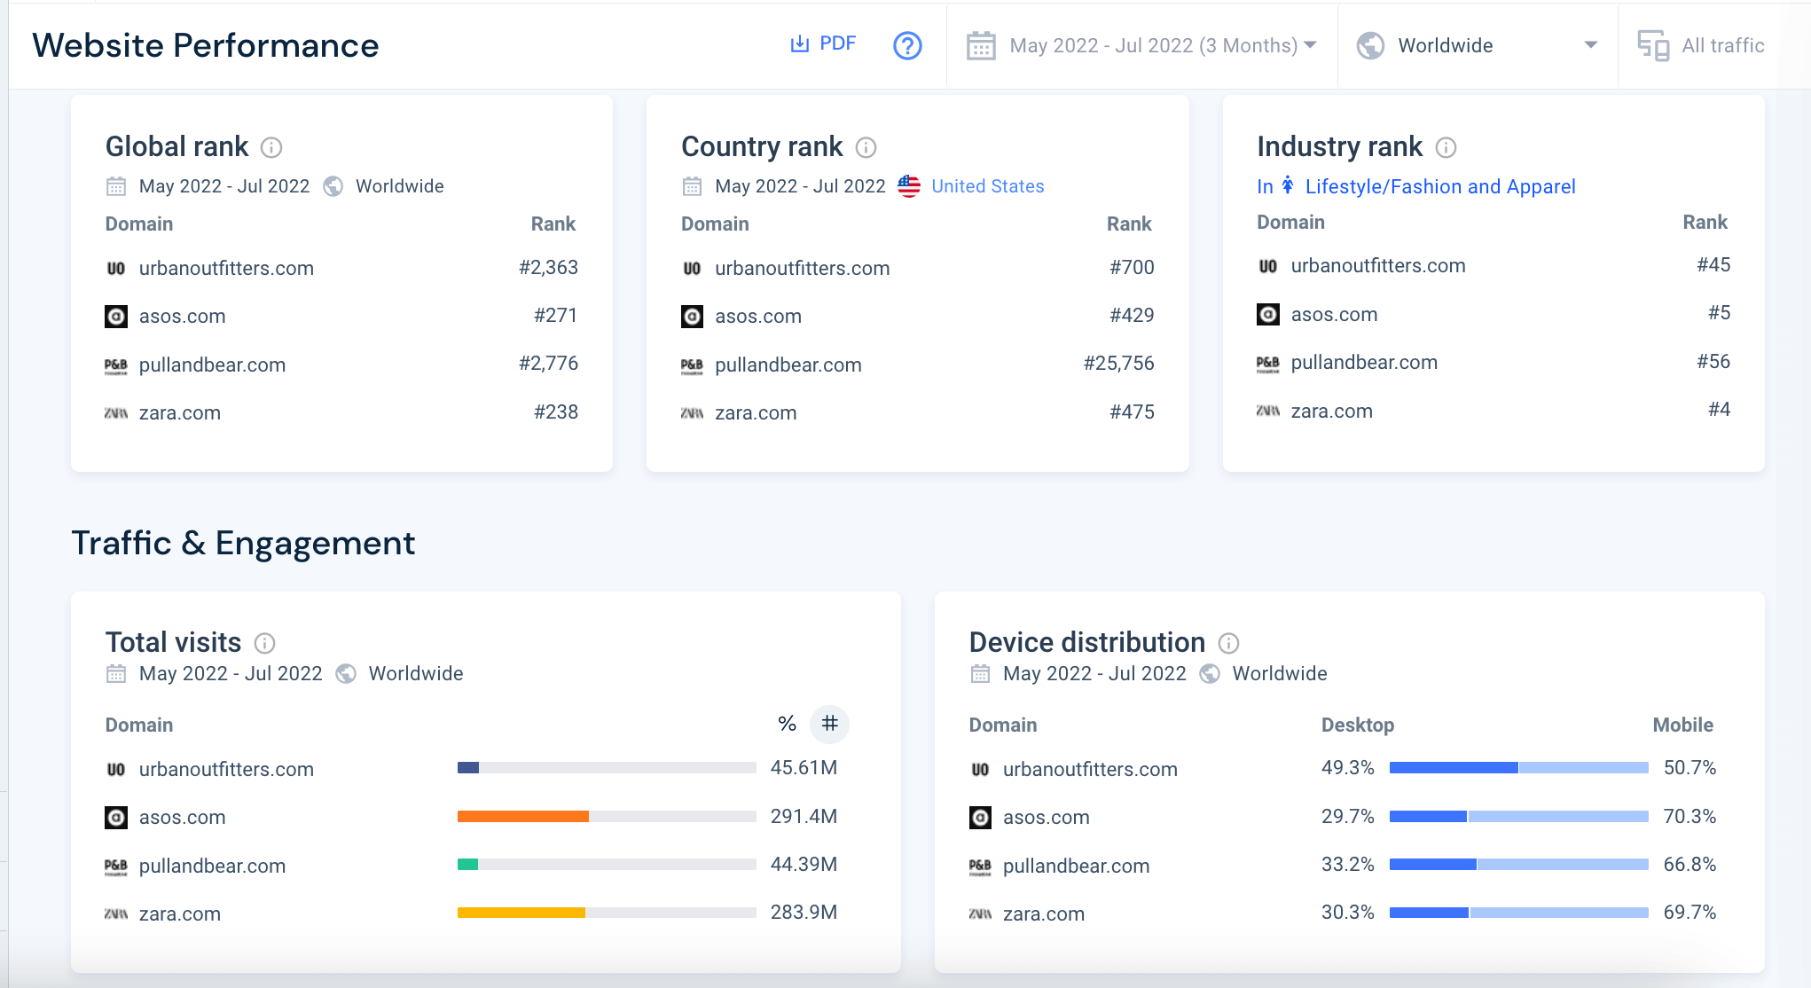1811x988 pixels.
Task: Click the Desktop column header
Action: click(x=1357, y=725)
